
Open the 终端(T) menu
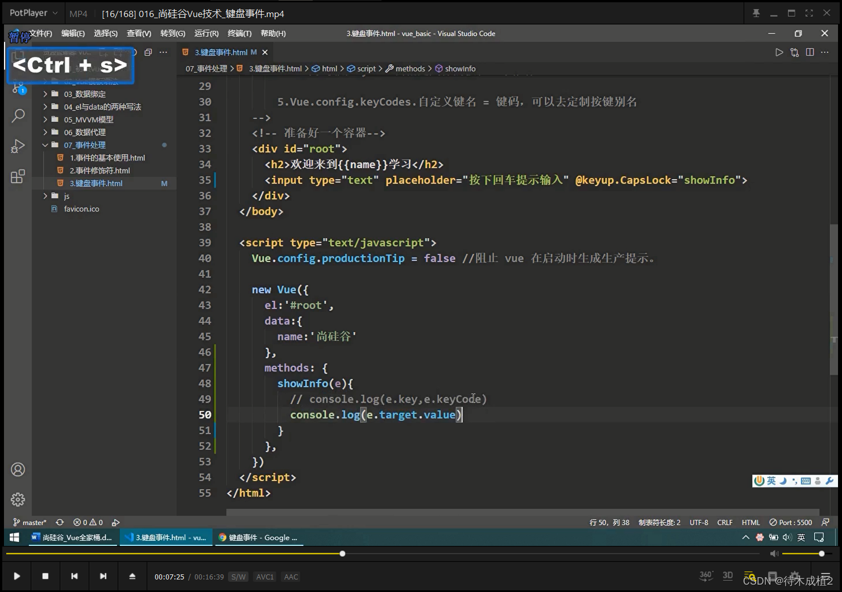(239, 34)
